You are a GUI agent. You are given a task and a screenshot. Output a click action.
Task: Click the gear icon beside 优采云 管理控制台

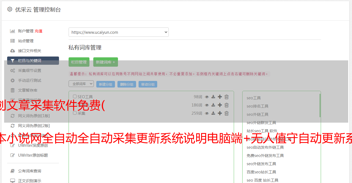click(10, 9)
